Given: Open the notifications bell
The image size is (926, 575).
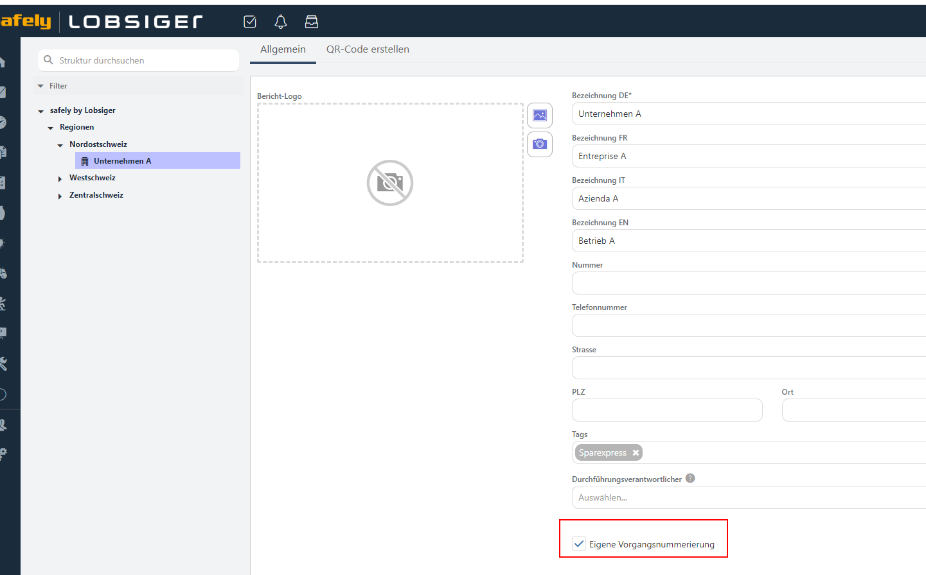Looking at the screenshot, I should 281,22.
